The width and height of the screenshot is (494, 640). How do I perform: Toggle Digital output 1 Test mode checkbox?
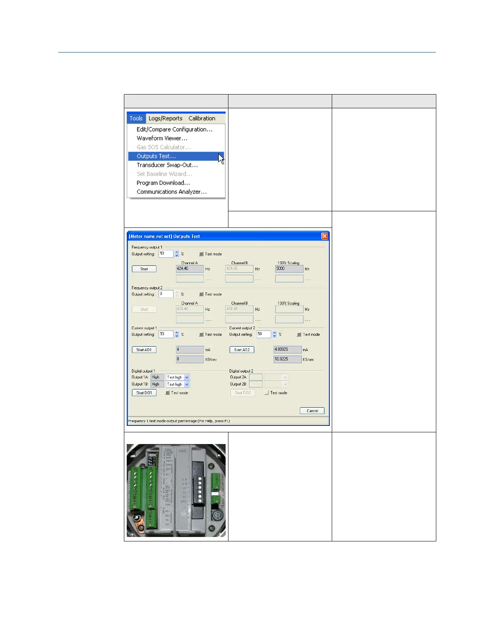click(167, 393)
